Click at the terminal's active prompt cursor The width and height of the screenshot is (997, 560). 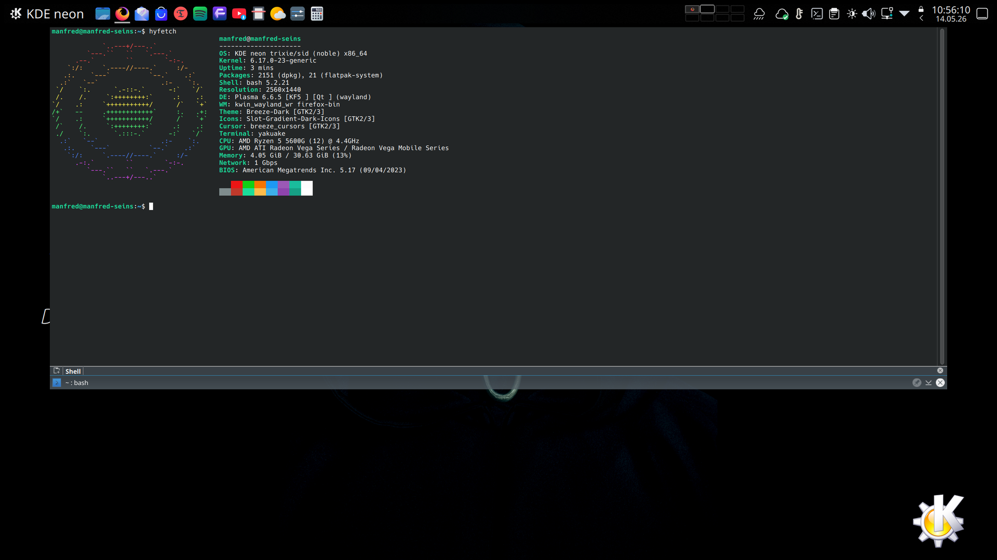pyautogui.click(x=151, y=206)
